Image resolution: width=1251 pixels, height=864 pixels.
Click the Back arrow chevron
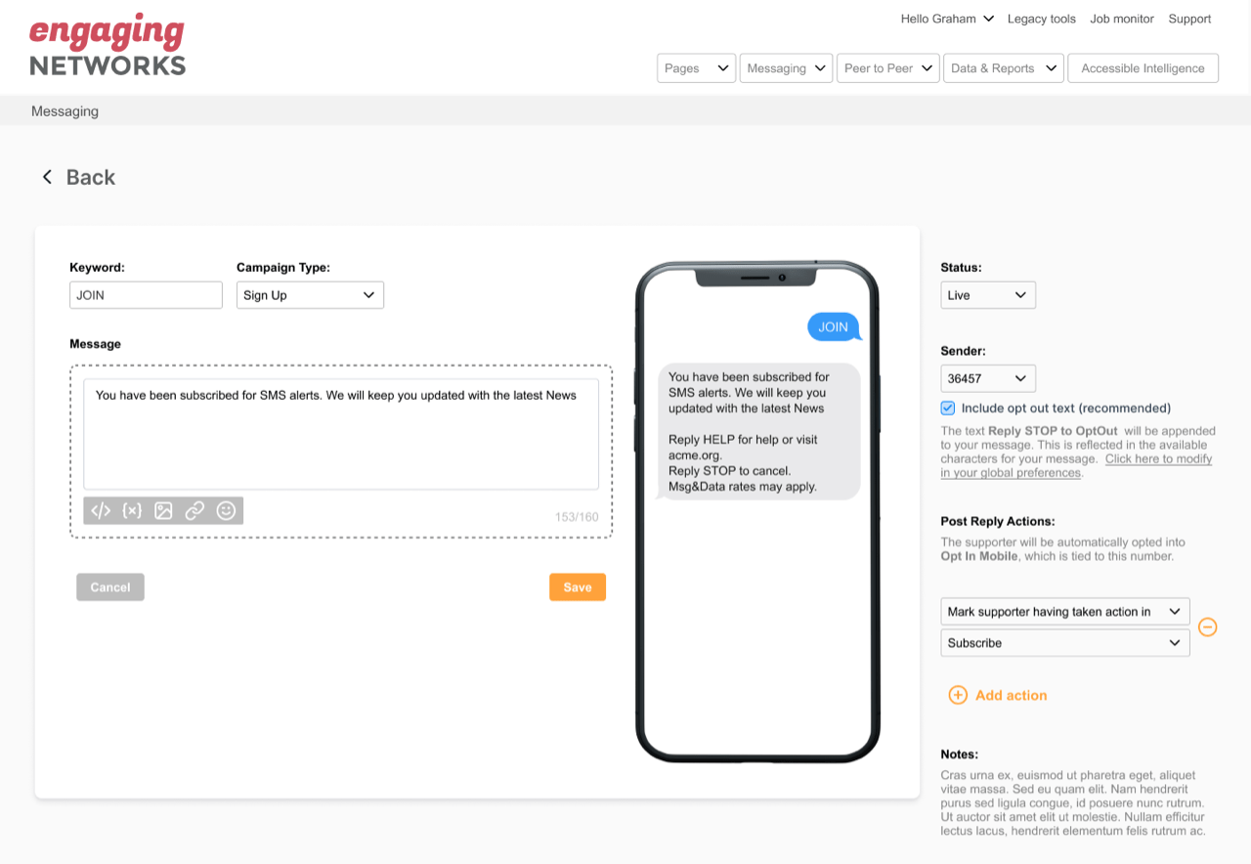(47, 177)
